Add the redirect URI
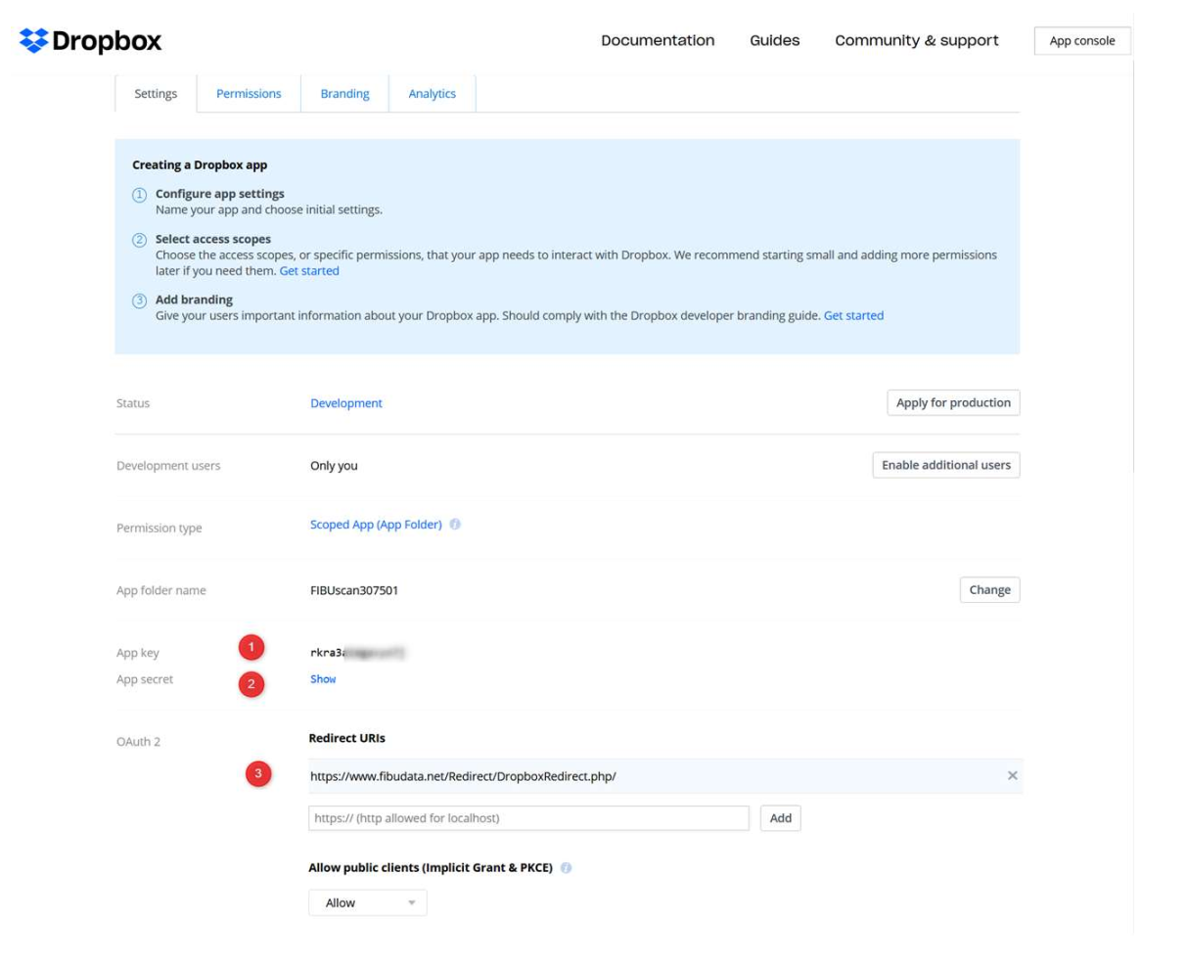The image size is (1186, 967). click(781, 818)
